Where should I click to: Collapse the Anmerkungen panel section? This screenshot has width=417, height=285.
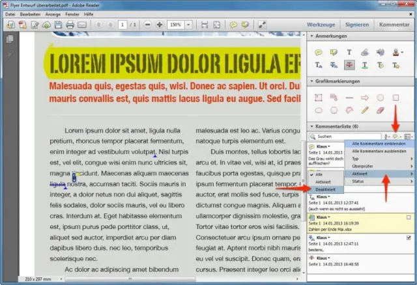pos(312,37)
